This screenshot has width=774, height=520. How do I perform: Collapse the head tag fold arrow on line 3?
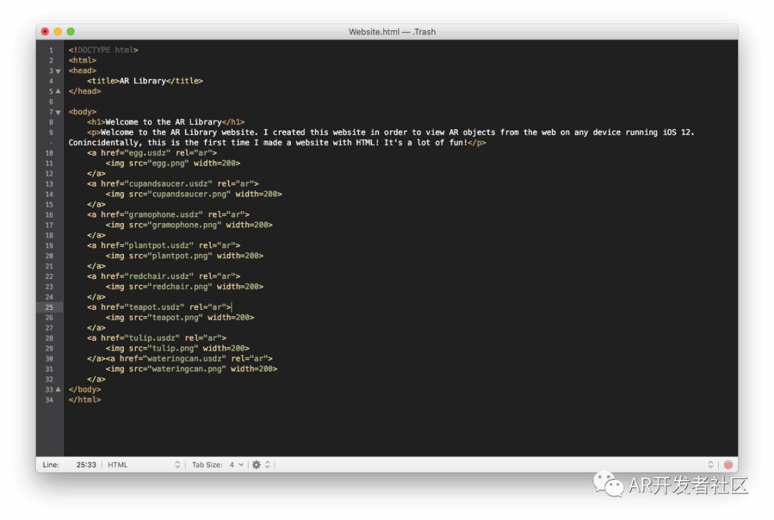(58, 71)
